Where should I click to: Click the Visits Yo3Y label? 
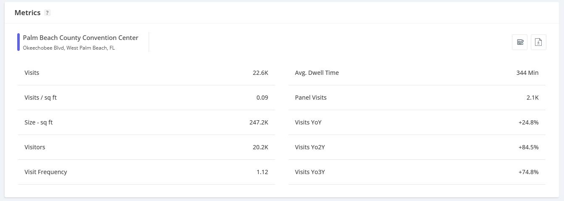pyautogui.click(x=310, y=172)
